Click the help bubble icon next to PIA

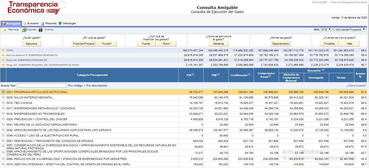pyautogui.click(x=193, y=75)
